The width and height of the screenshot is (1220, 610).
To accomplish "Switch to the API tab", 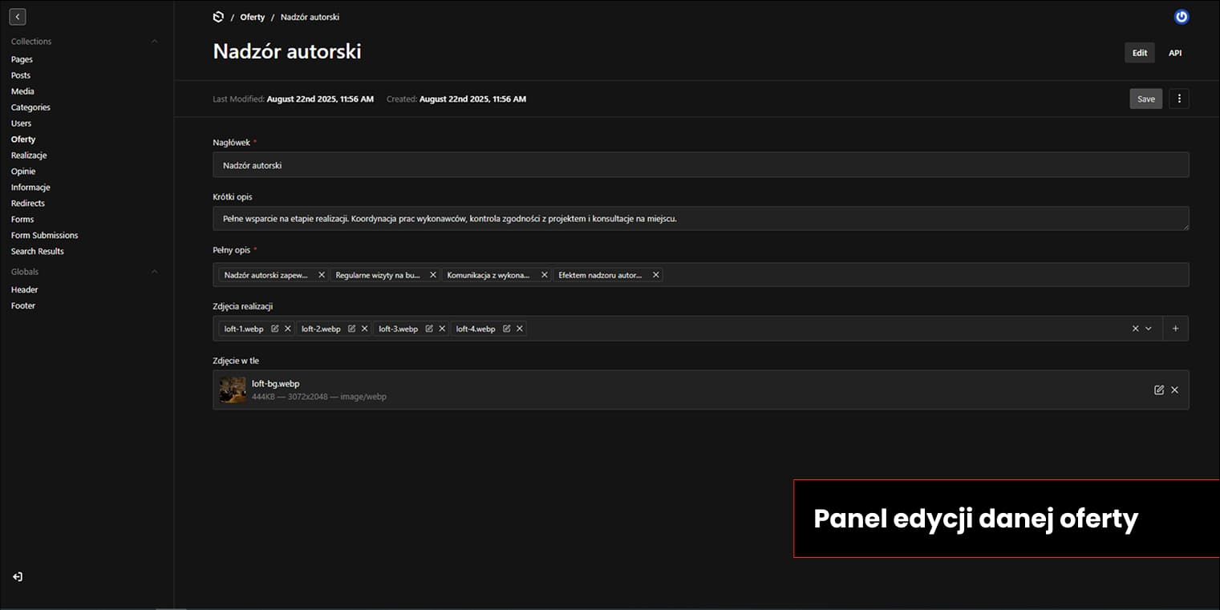I will (1174, 53).
